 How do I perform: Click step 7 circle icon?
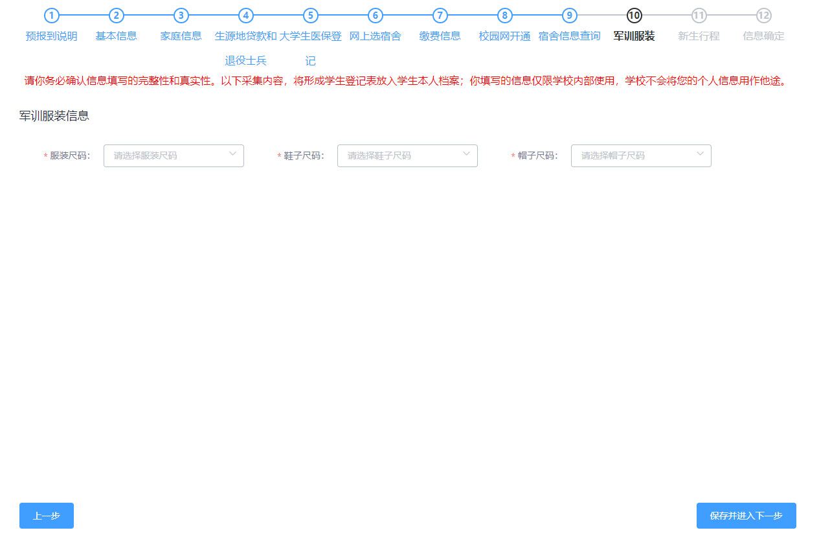440,16
